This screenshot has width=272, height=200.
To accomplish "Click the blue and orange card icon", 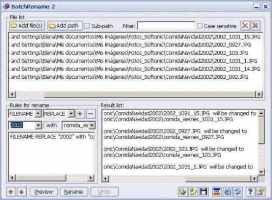I will [x=217, y=192].
